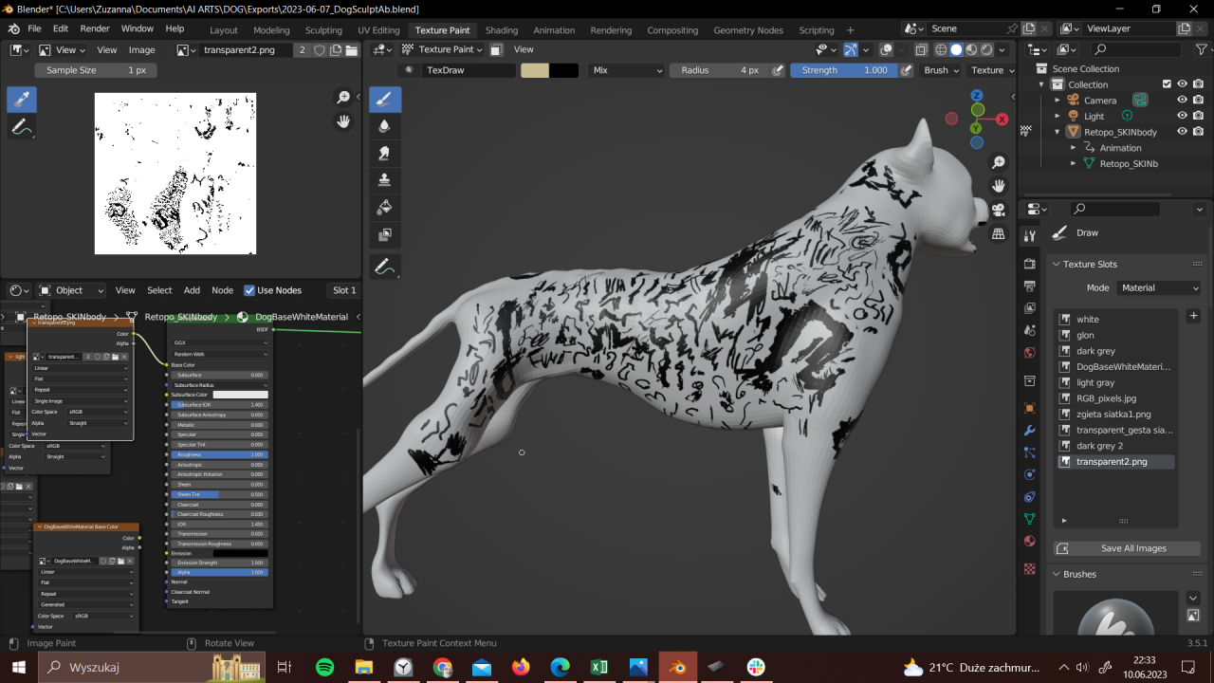1214x683 pixels.
Task: Toggle Collection exclude checkbox in outliner
Action: [x=1167, y=84]
